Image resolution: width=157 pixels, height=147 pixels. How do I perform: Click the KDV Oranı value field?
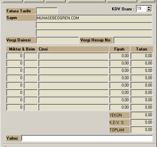click(141, 9)
